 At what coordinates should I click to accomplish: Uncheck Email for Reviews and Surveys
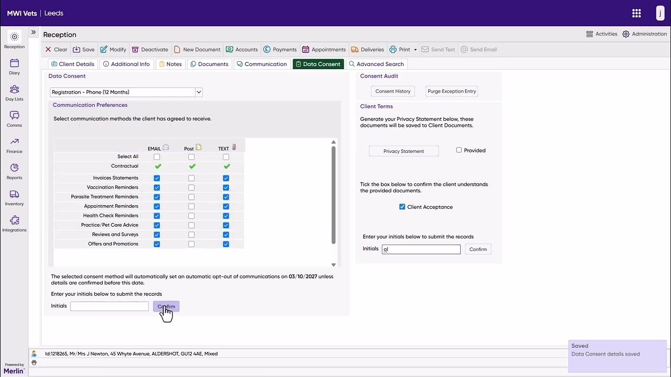157,235
